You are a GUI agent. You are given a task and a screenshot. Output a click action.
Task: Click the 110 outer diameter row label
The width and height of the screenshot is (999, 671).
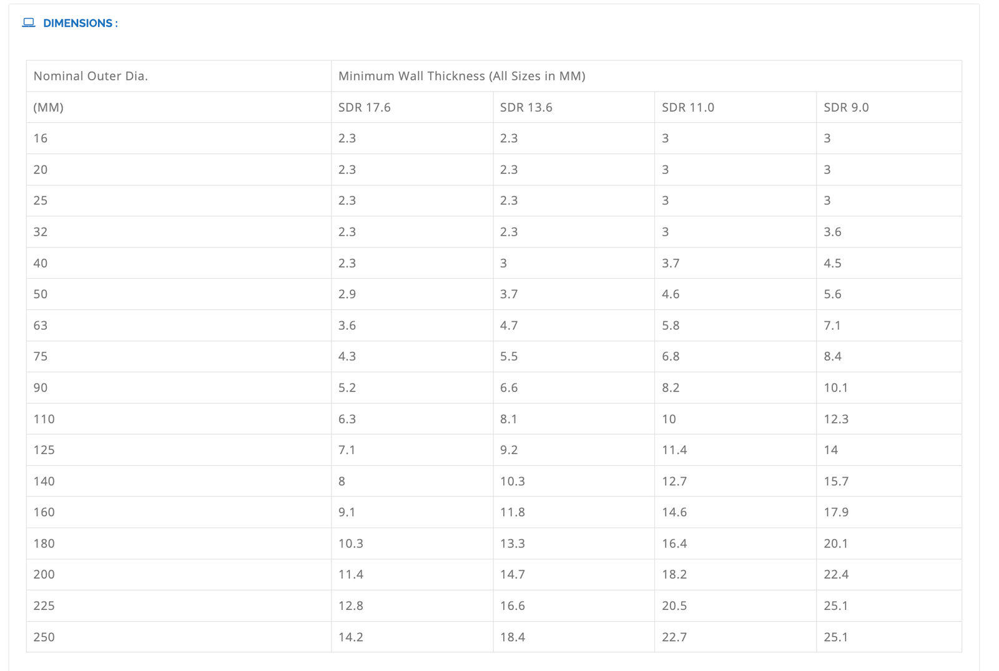(x=44, y=419)
